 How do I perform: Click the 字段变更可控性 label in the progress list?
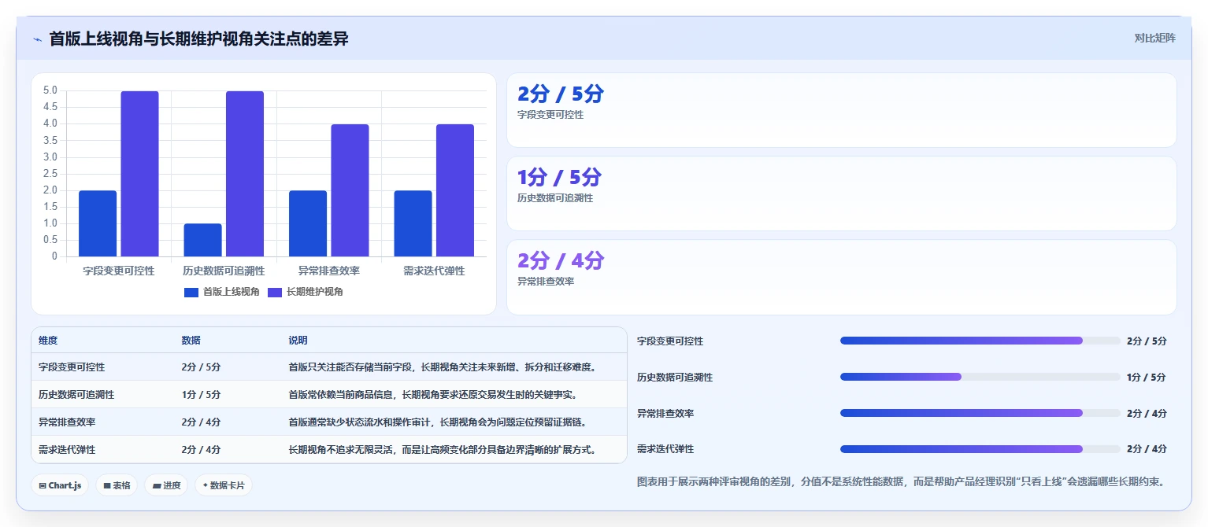(670, 341)
